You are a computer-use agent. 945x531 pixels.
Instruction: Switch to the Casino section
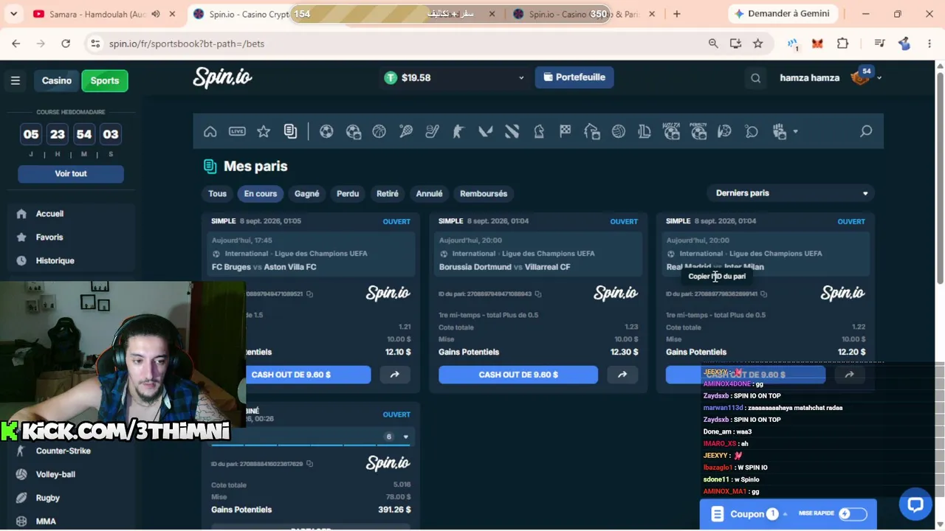point(57,80)
